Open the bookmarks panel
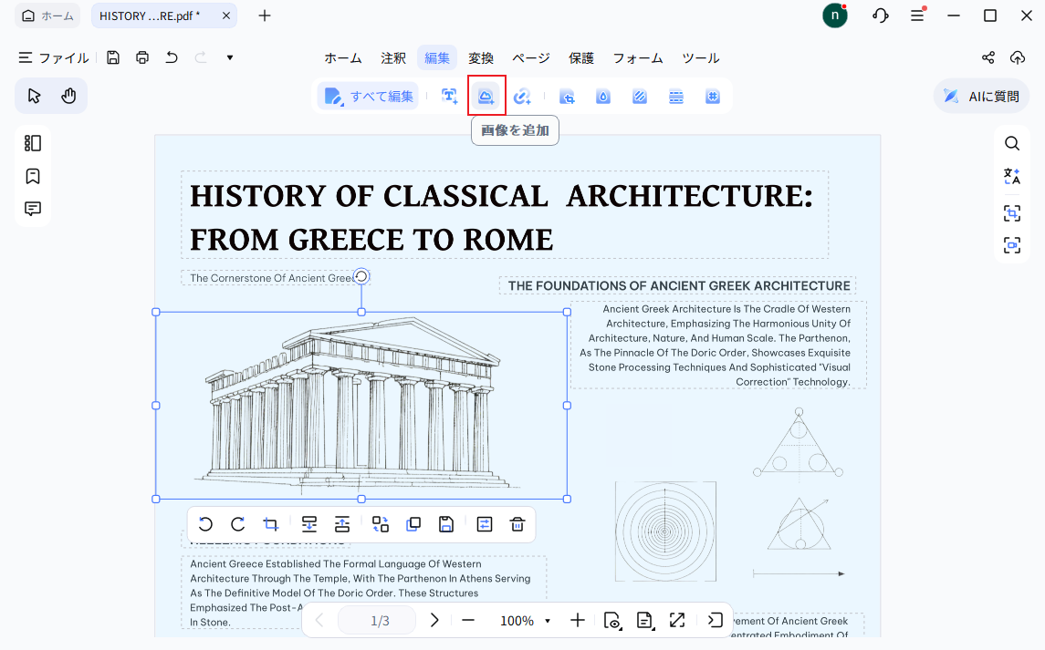 (33, 176)
